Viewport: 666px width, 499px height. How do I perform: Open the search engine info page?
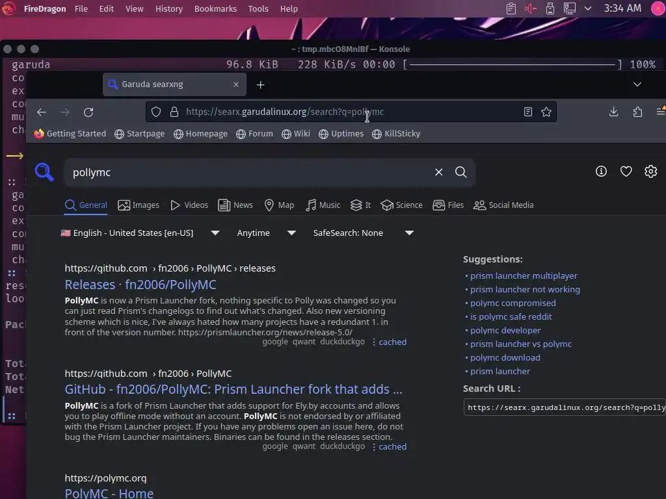[x=601, y=172]
